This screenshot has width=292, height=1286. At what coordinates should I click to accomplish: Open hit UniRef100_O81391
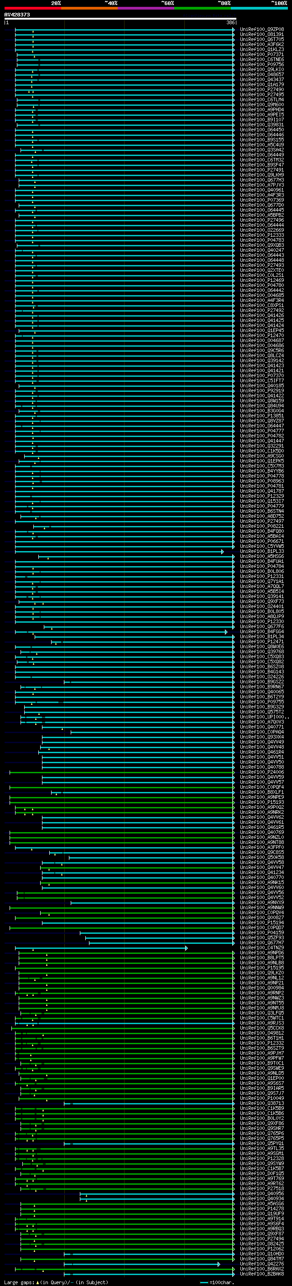(x=262, y=35)
